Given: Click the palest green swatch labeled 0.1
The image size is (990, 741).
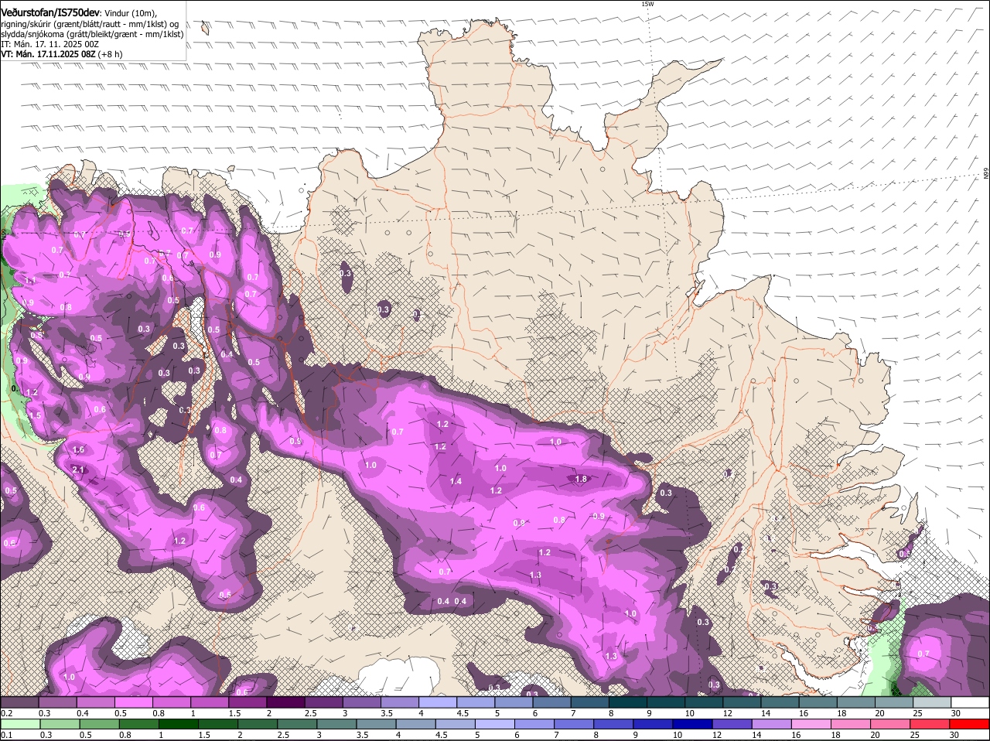Looking at the screenshot, I should 19,725.
